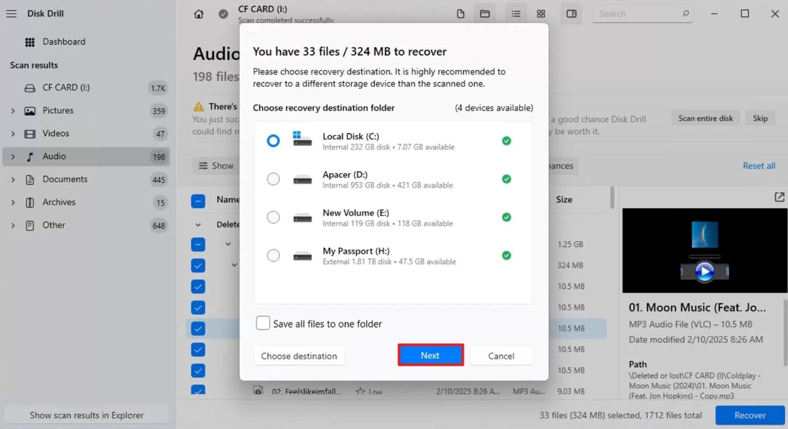Image resolution: width=788 pixels, height=429 pixels.
Task: Expand the Documents category
Action: tap(13, 179)
